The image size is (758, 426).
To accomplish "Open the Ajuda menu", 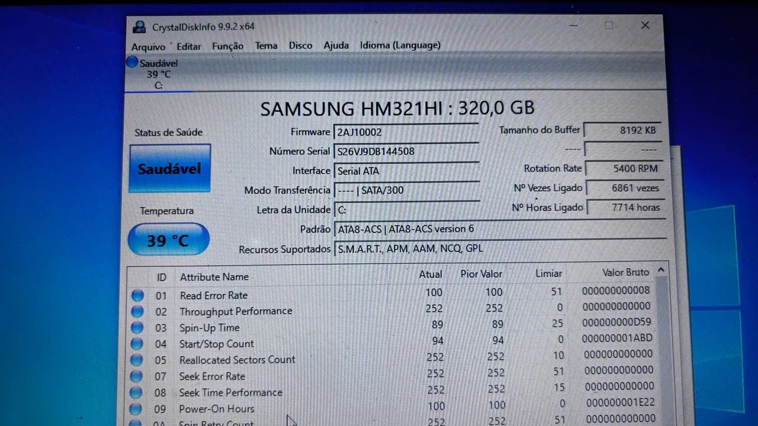I will tap(336, 46).
